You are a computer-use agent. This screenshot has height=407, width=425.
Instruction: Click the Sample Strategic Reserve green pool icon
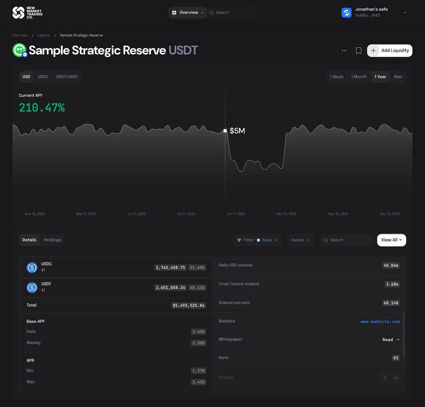click(19, 50)
